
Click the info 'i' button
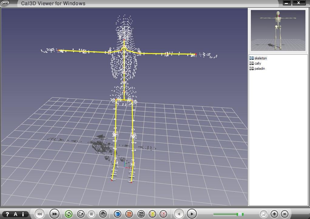[23, 214]
